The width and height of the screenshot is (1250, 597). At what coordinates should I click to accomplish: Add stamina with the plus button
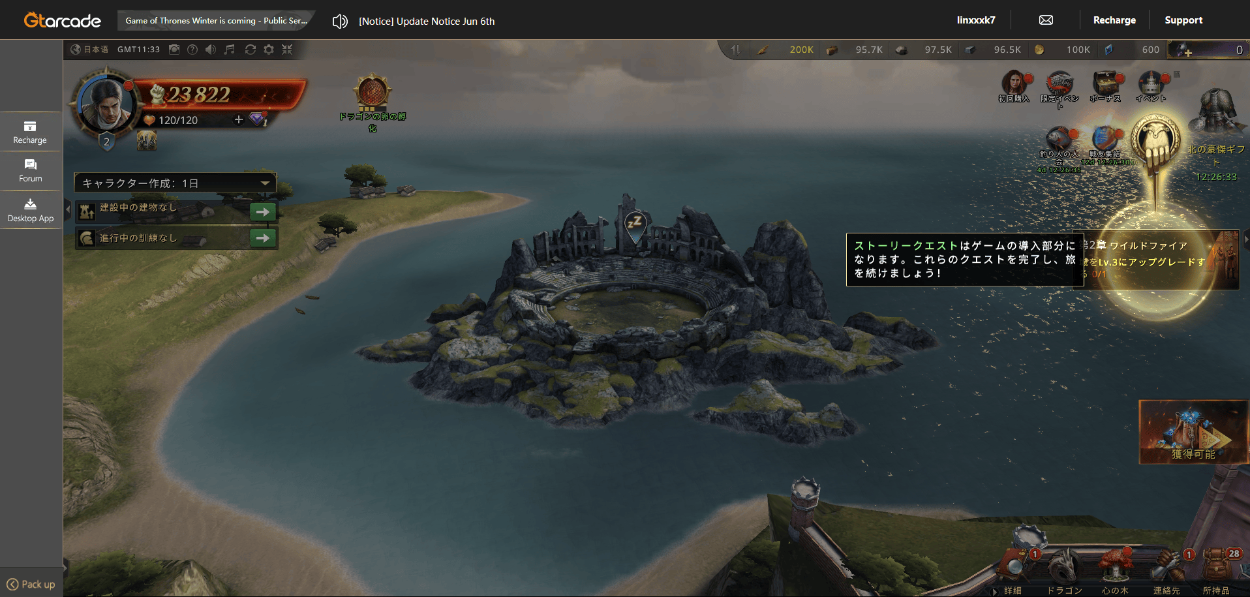pos(238,119)
